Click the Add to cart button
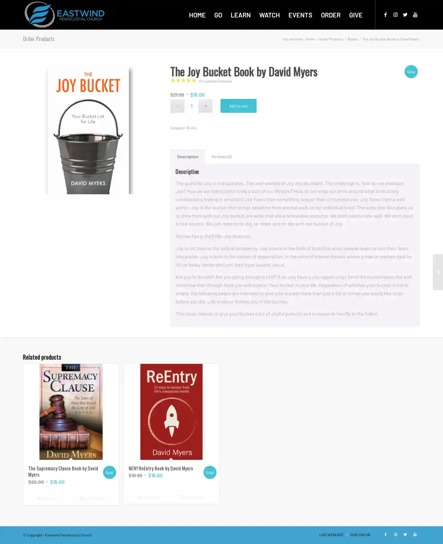Viewport: 443px width, 544px height. point(239,106)
